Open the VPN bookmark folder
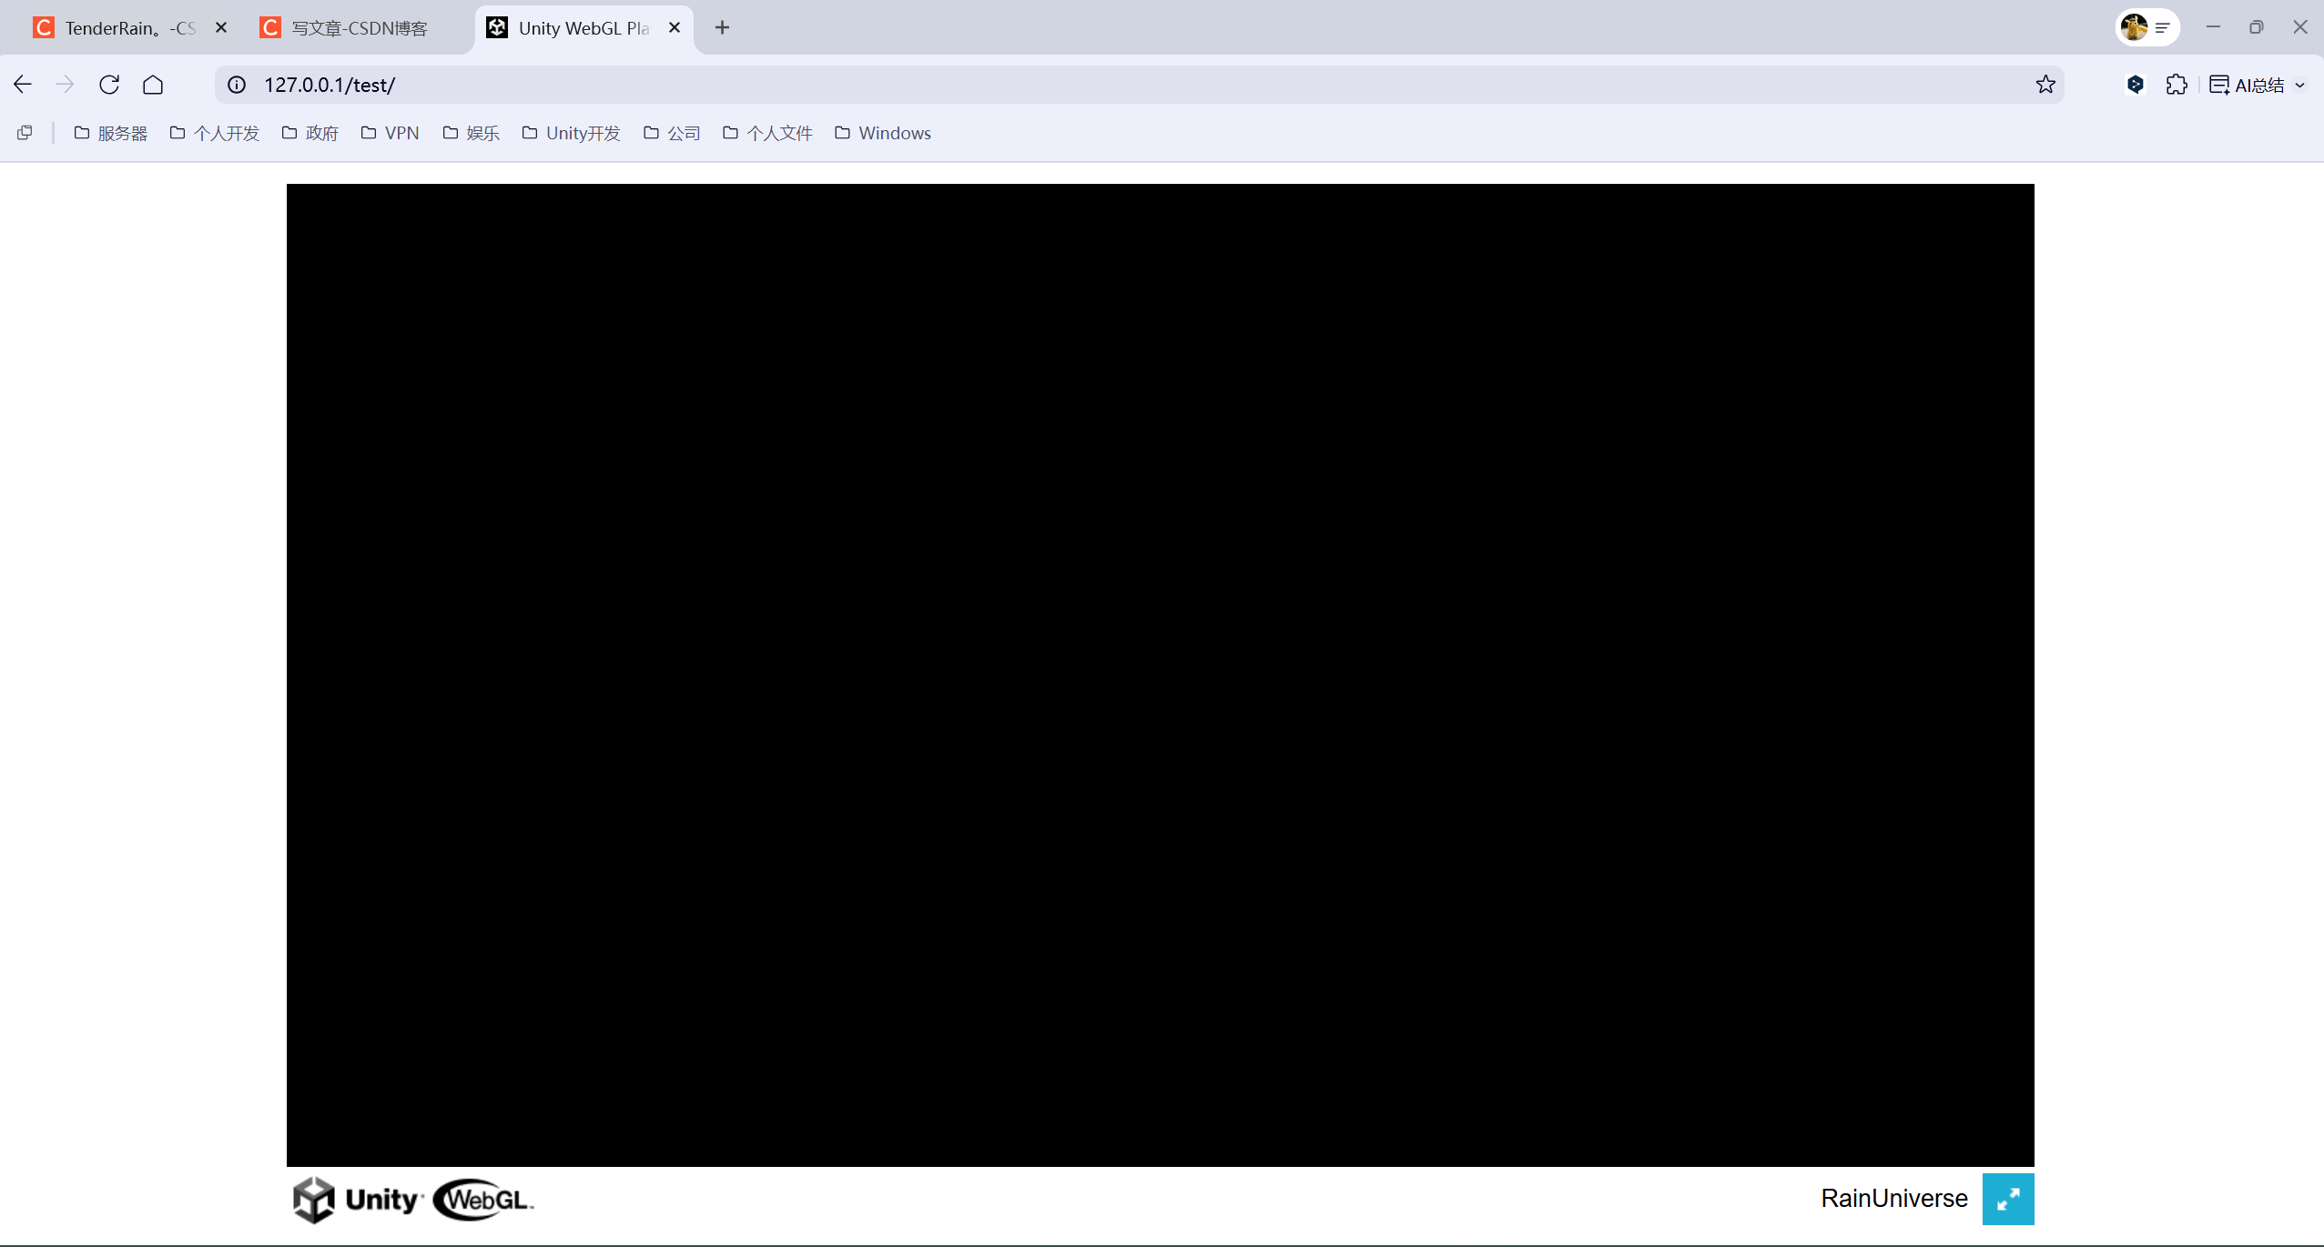The height and width of the screenshot is (1247, 2324). [x=390, y=133]
